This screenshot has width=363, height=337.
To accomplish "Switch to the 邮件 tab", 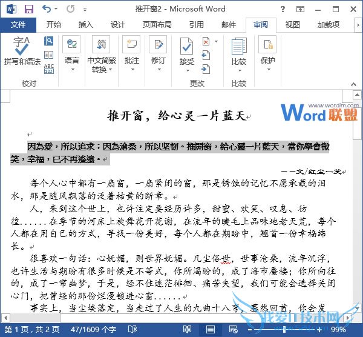I will pyautogui.click(x=229, y=25).
